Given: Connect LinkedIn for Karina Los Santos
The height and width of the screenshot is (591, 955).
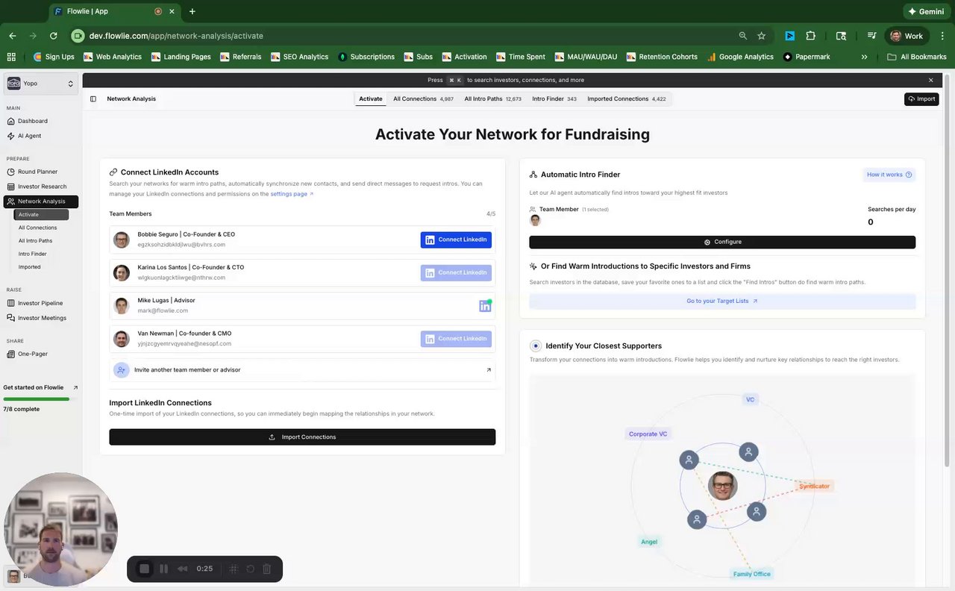Looking at the screenshot, I should (x=456, y=272).
